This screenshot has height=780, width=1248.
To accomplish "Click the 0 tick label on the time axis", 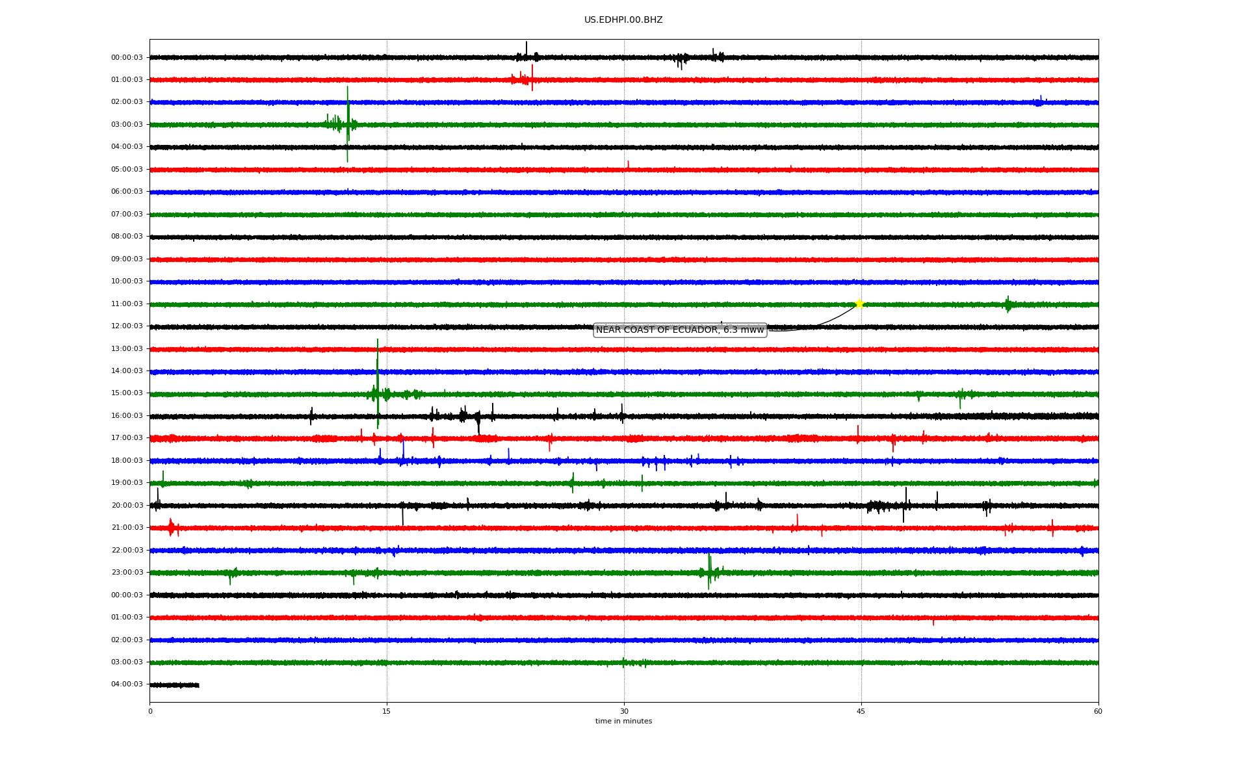I will (150, 712).
